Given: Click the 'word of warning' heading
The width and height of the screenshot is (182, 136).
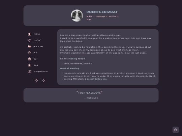Looking at the screenshot, I should coord(70,69).
